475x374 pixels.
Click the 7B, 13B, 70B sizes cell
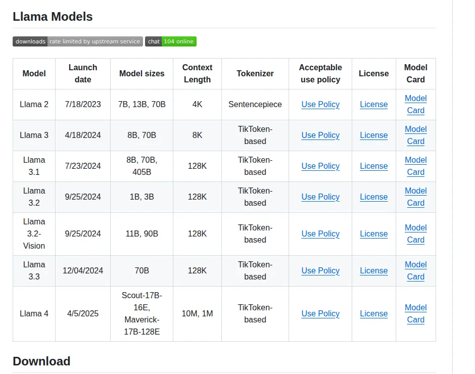142,105
